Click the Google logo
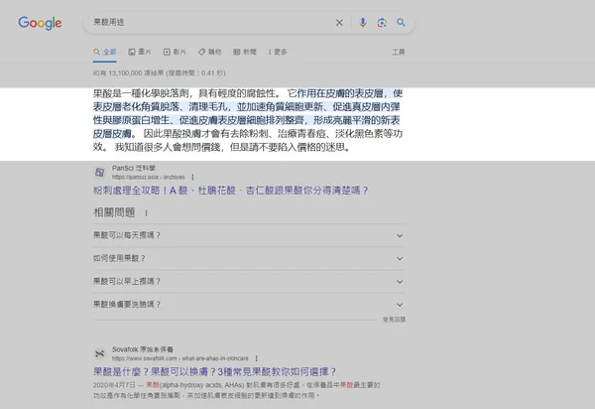The width and height of the screenshot is (595, 409). click(x=40, y=23)
